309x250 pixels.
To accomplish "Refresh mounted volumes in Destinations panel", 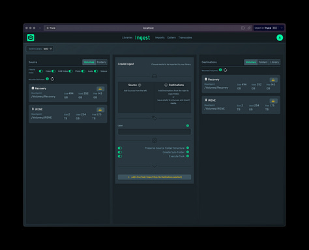I will click(226, 70).
